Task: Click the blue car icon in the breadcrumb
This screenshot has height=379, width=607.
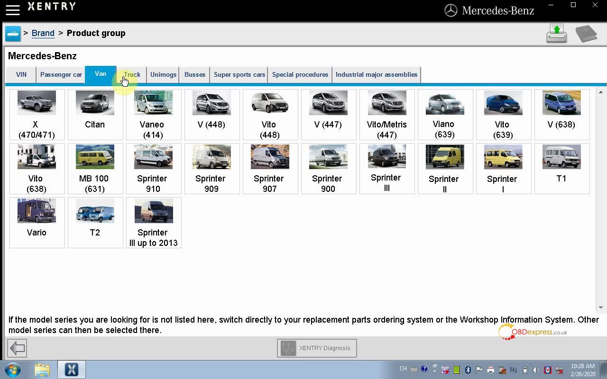Action: coord(13,34)
